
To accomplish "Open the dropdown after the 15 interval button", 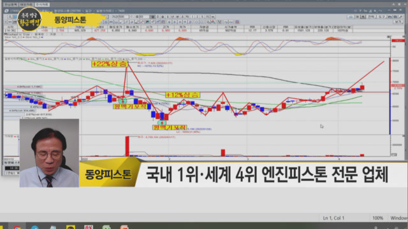I will [x=213, y=17].
